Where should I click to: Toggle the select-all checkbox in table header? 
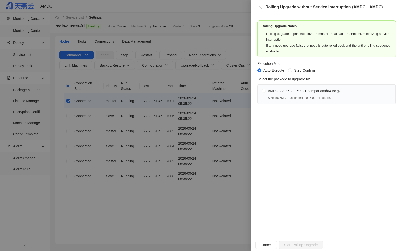tap(68, 86)
